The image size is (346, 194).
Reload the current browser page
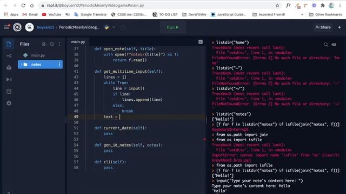coord(23,5)
